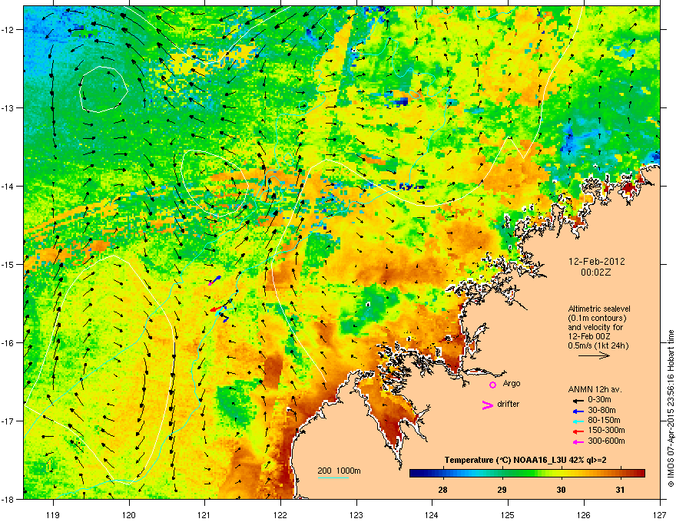Click longitude label 119 on bottom axis
This screenshot has width=676, height=522.
point(54,514)
